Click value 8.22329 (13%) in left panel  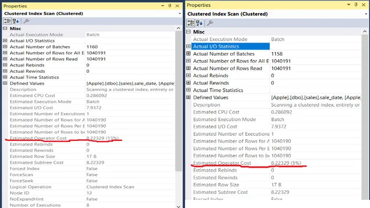point(102,138)
